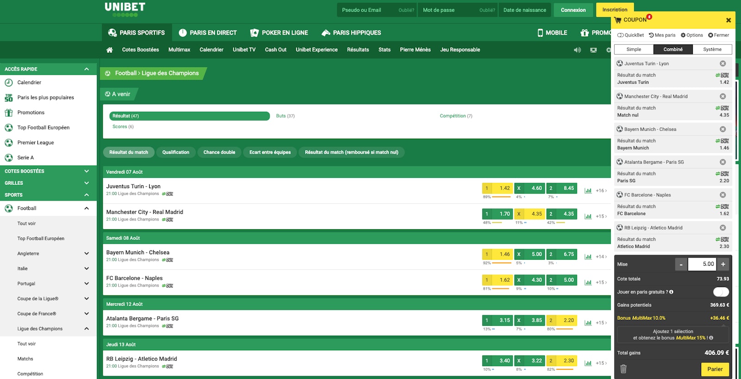The height and width of the screenshot is (379, 741).
Task: Decrease stake with minus button
Action: click(x=681, y=264)
